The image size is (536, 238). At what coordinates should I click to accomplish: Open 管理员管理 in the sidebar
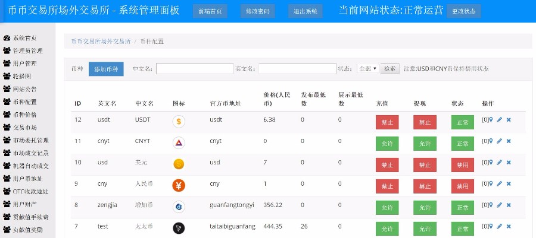27,51
